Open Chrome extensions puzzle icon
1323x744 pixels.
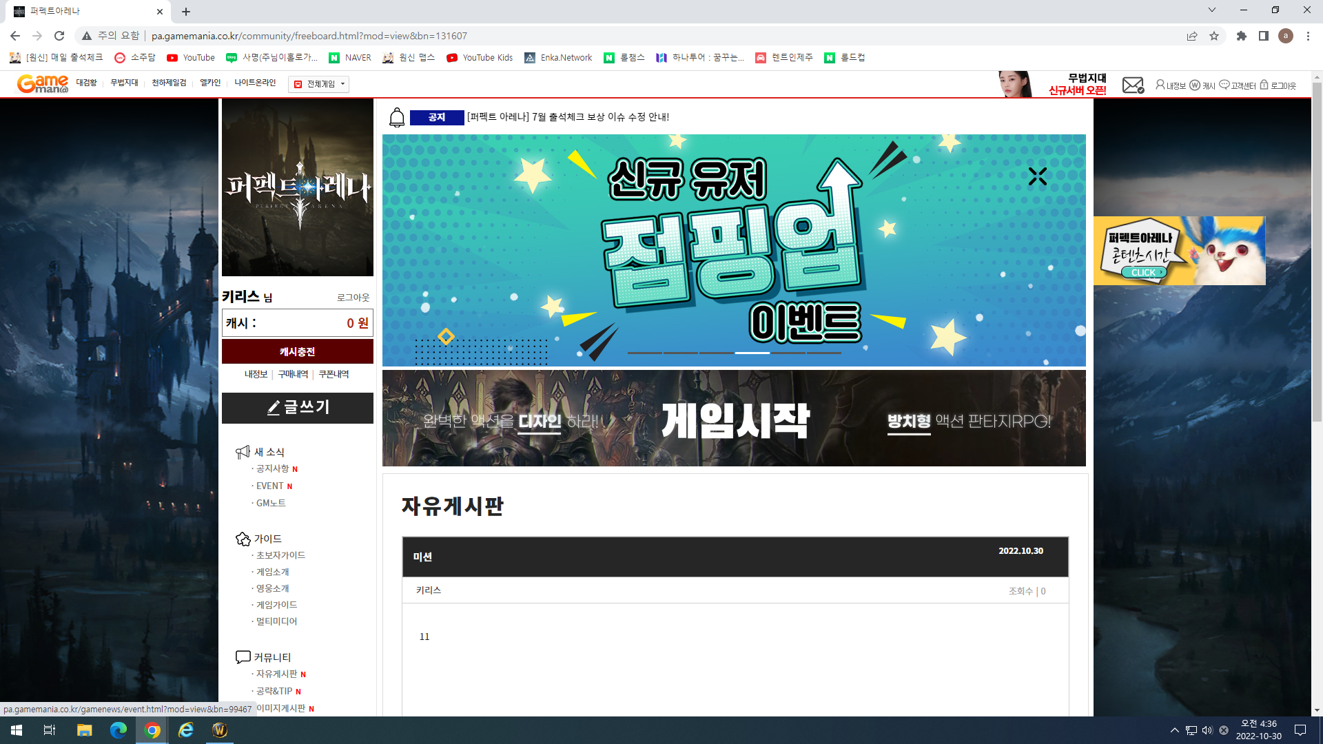[x=1242, y=36]
